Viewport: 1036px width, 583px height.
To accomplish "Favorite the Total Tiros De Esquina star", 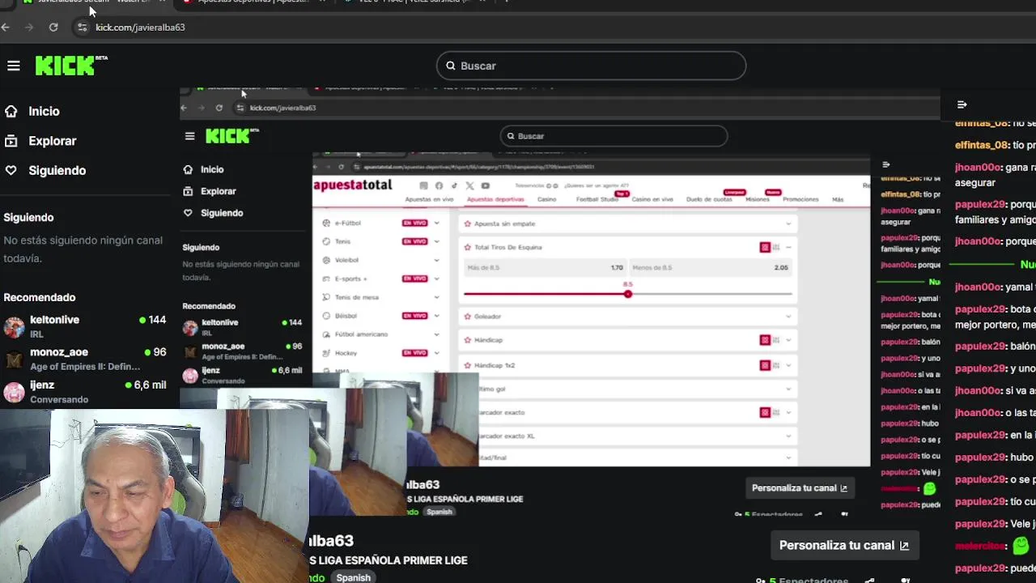I will point(468,247).
